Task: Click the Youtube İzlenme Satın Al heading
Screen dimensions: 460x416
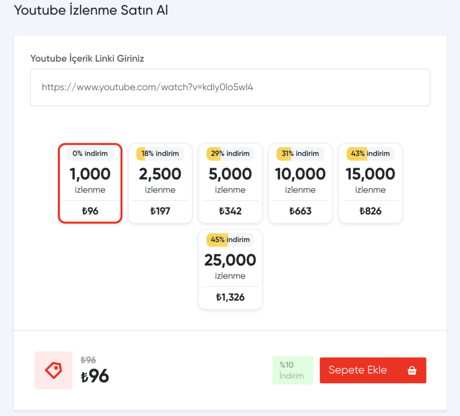Action: [x=91, y=10]
